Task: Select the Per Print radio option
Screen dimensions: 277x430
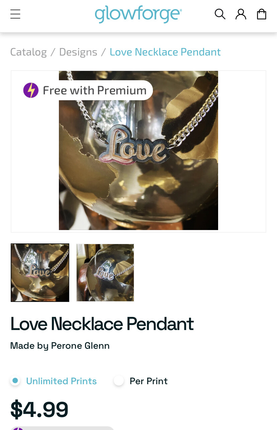Action: (x=119, y=381)
